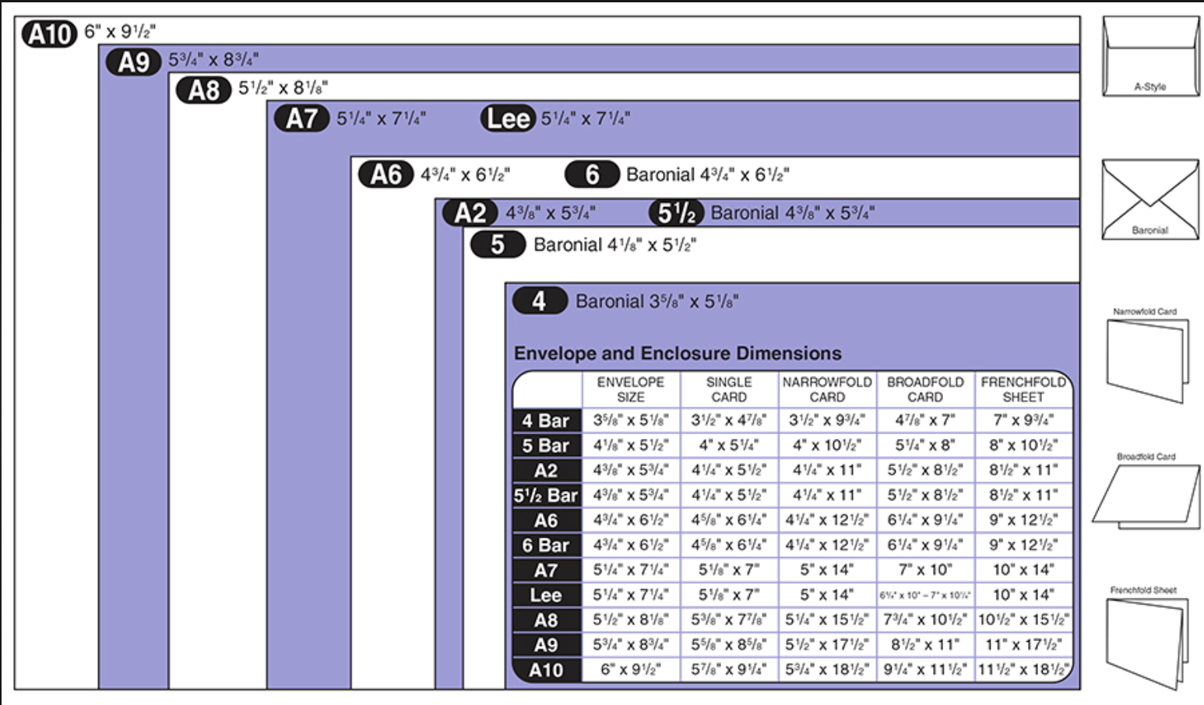Image resolution: width=1204 pixels, height=705 pixels.
Task: Select the ENVELOPE SIZE column header
Action: [x=631, y=389]
